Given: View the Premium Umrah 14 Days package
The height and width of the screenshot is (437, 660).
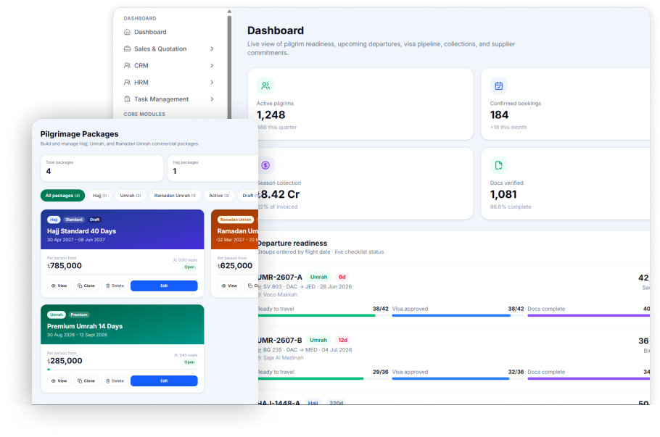Looking at the screenshot, I should click(59, 381).
